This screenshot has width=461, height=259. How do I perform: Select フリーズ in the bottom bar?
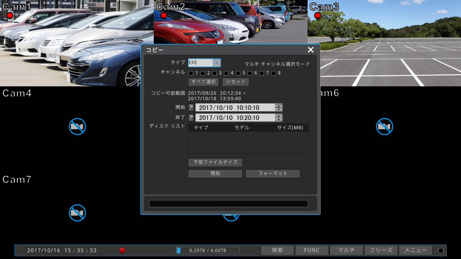tap(381, 250)
